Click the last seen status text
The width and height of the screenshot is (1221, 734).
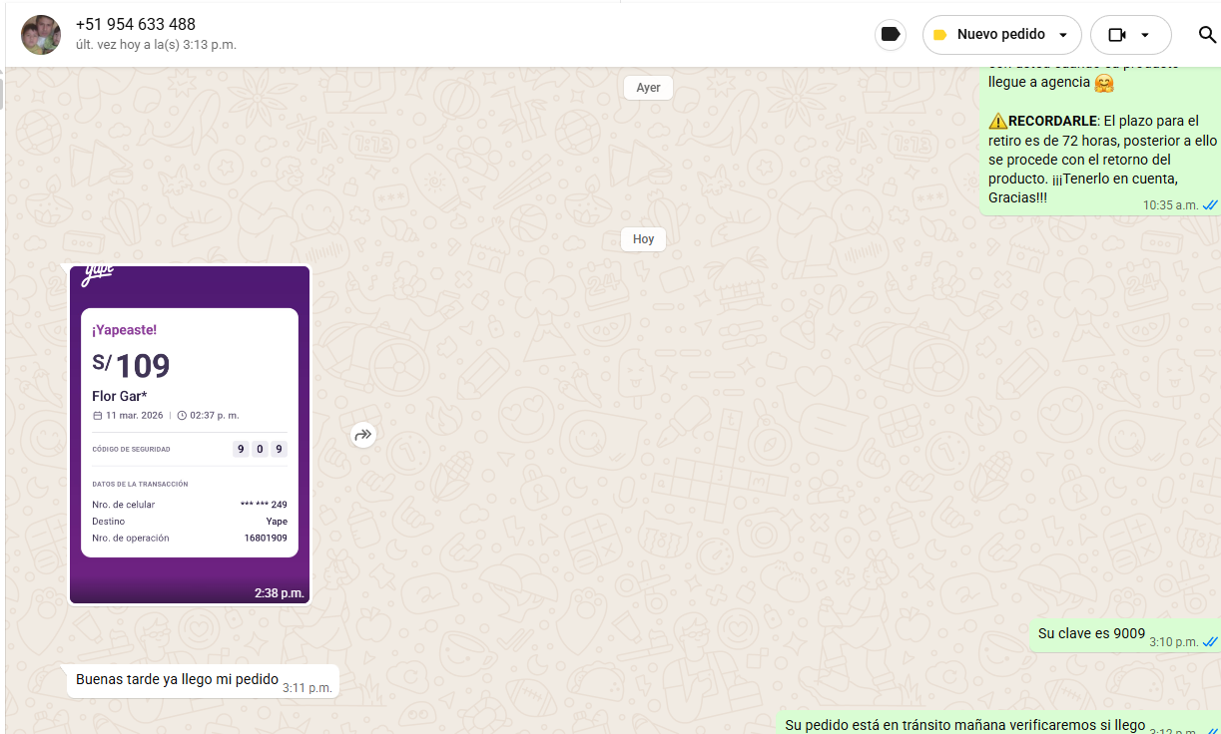point(156,45)
